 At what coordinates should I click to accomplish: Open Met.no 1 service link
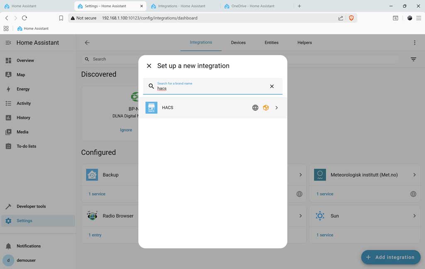tap(325, 194)
